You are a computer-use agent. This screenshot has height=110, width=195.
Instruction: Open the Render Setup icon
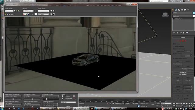pos(51,11)
